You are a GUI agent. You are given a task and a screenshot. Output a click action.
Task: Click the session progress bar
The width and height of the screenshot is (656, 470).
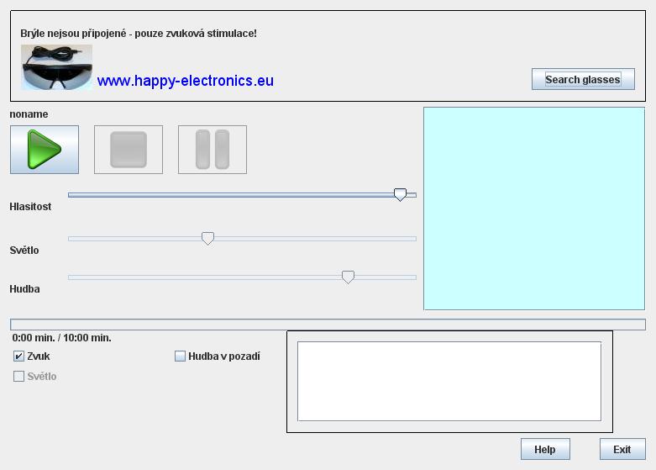[x=328, y=325]
